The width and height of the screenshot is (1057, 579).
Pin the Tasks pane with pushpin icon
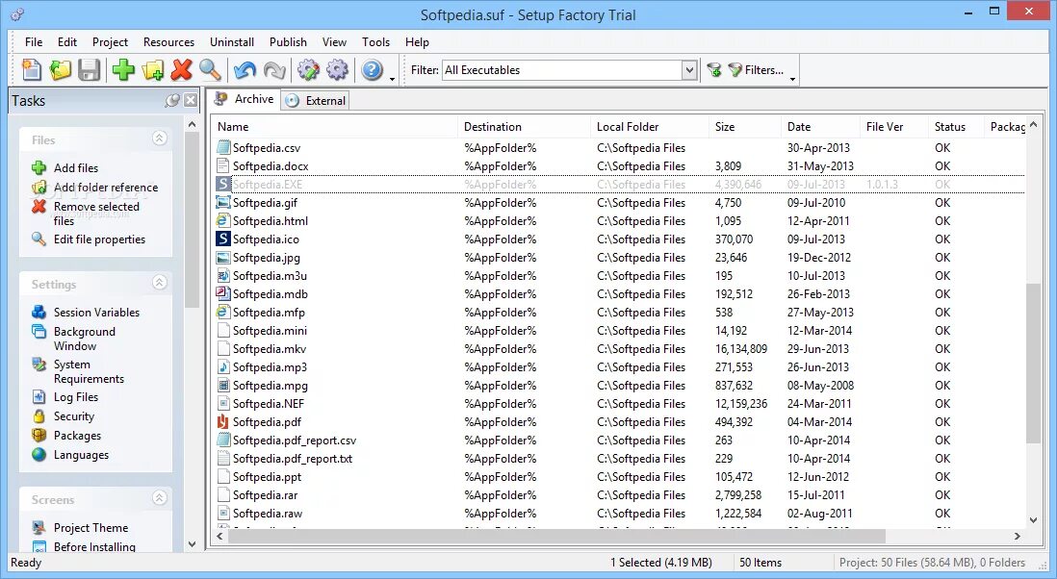(172, 100)
